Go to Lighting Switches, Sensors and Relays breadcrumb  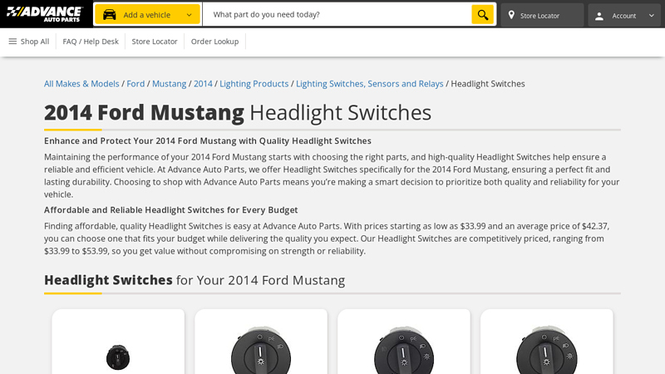point(369,84)
